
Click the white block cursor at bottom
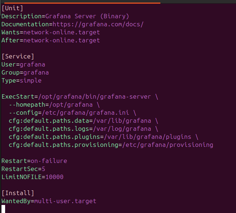(3, 209)
